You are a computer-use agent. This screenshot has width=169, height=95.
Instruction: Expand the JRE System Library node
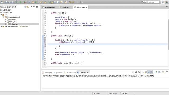(x=1, y=26)
